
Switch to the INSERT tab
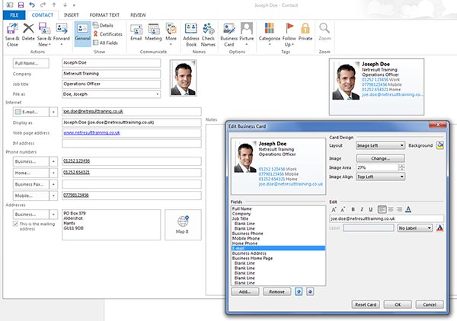pyautogui.click(x=71, y=15)
